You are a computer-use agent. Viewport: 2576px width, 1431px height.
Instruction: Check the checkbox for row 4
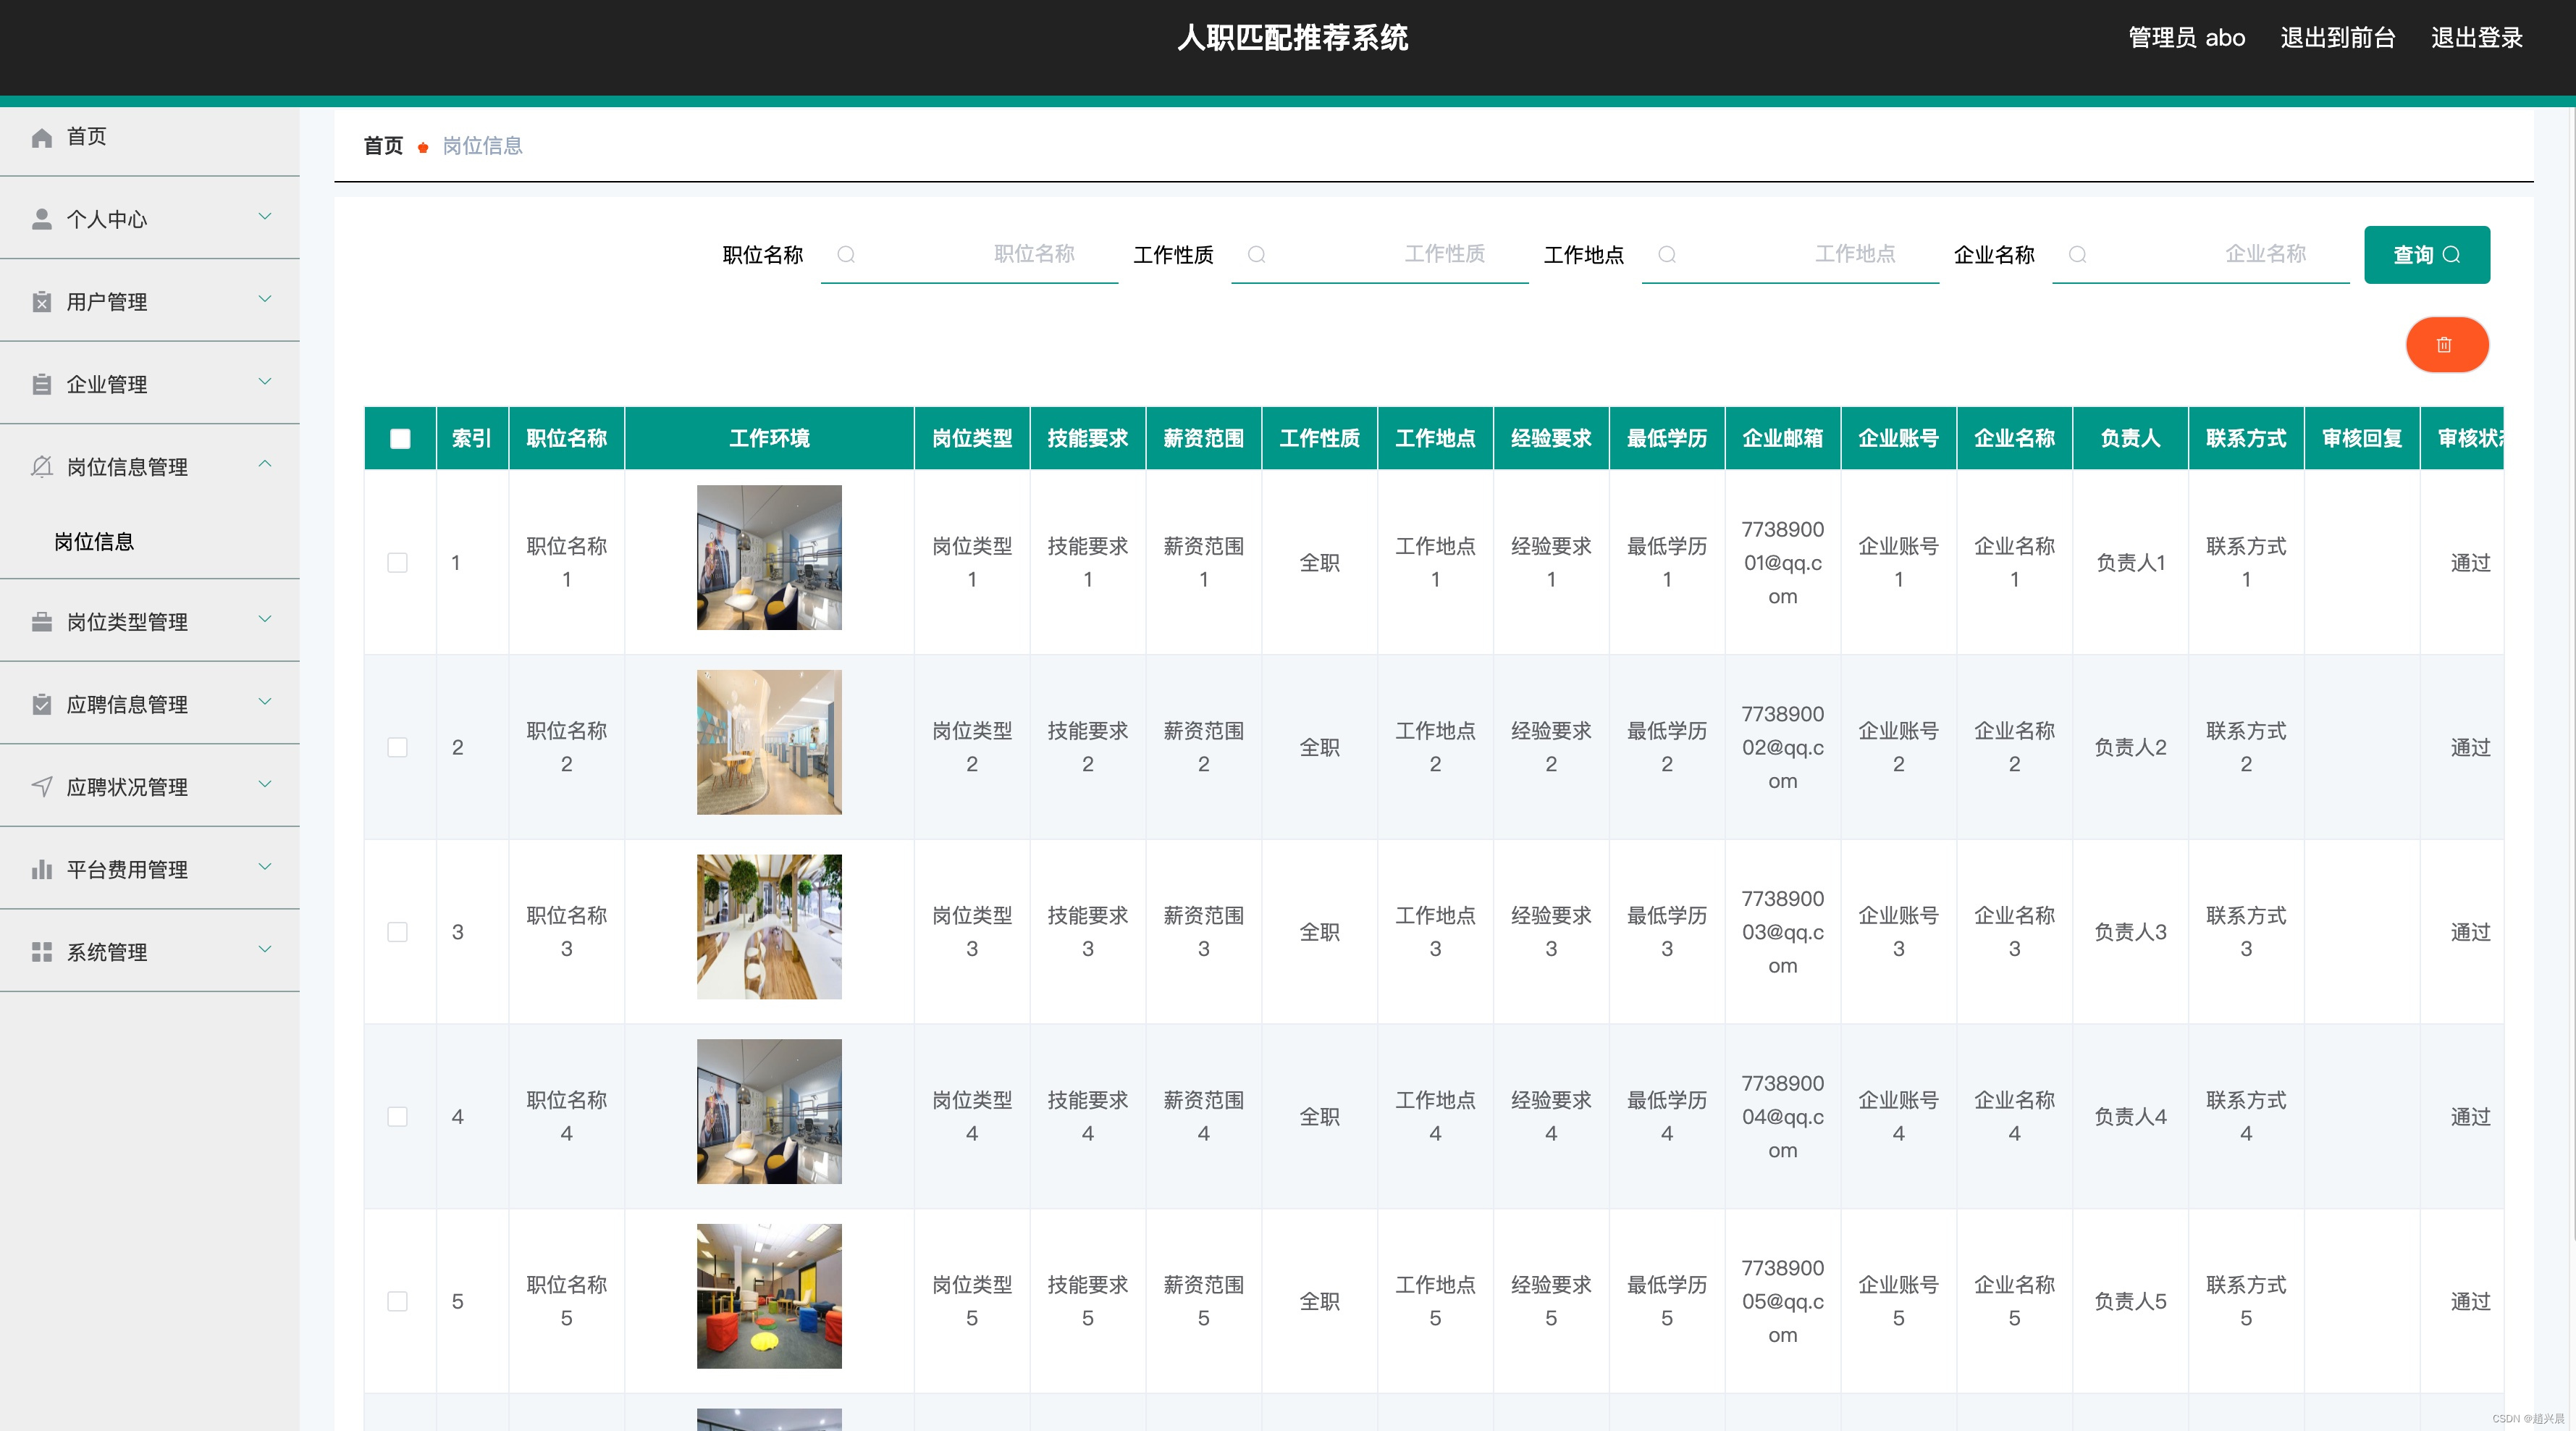pyautogui.click(x=397, y=1116)
